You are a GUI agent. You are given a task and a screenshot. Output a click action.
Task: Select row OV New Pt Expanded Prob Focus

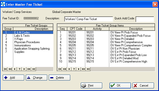coord(106,36)
